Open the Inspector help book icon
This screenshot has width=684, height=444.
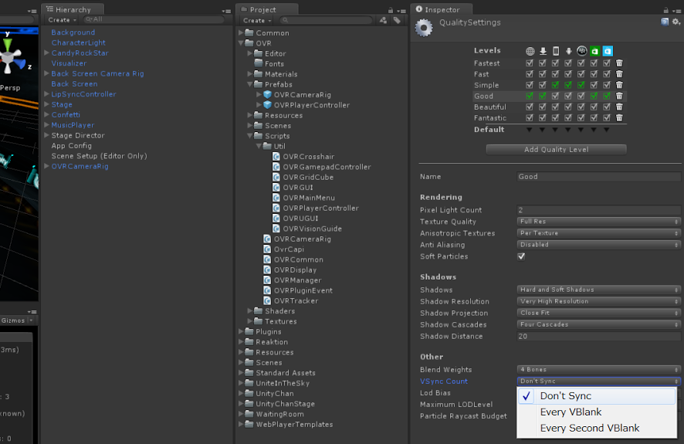pyautogui.click(x=665, y=22)
